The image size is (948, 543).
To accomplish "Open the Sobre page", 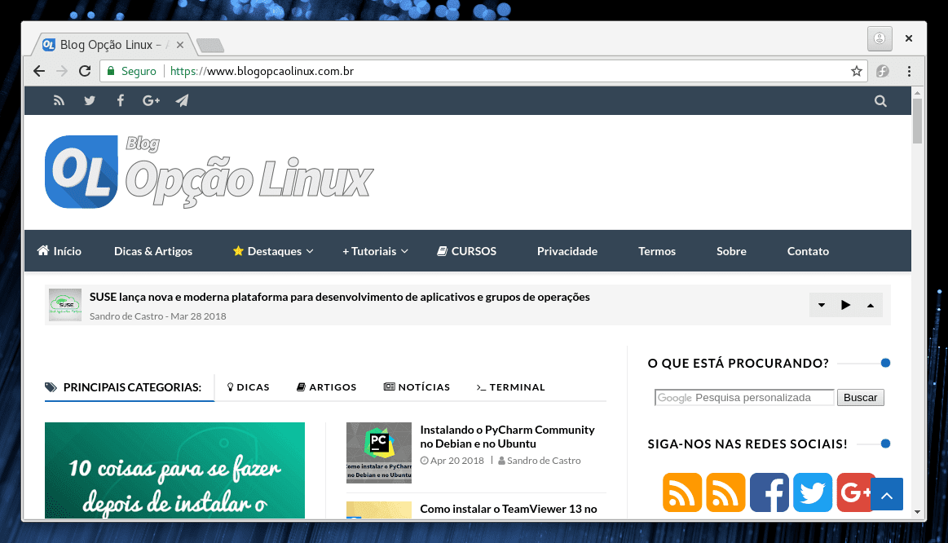I will pos(731,251).
